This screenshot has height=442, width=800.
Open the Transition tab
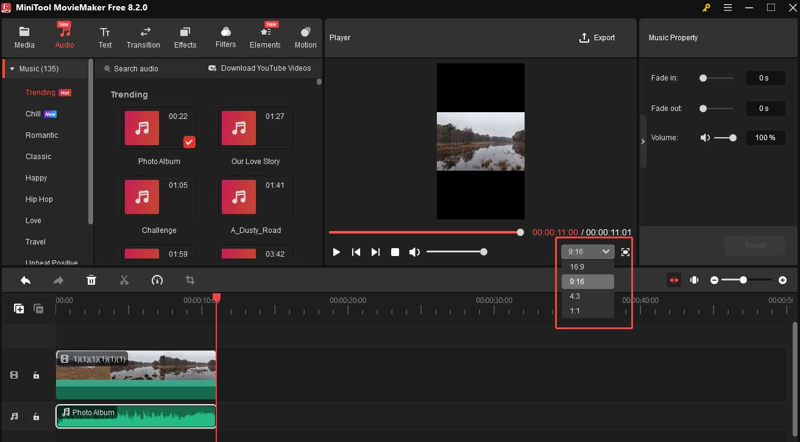(x=143, y=38)
